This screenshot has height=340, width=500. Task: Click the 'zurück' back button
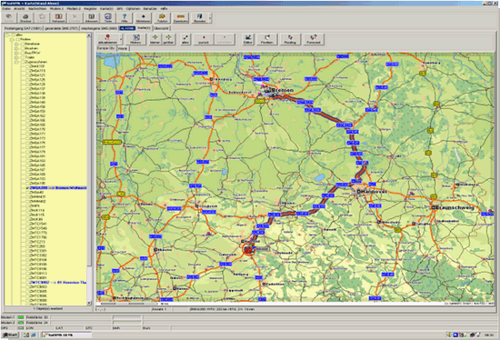coord(204,39)
